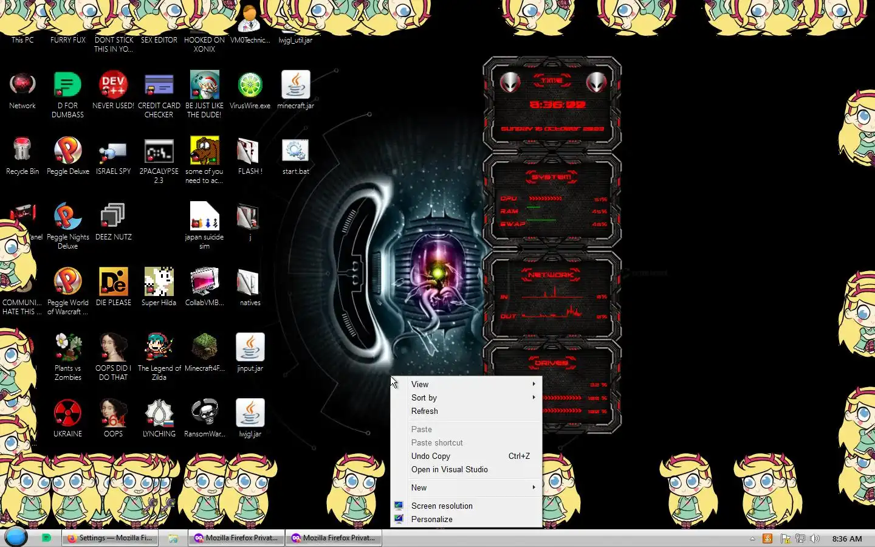Choose Refresh in context menu
875x547 pixels.
point(466,411)
